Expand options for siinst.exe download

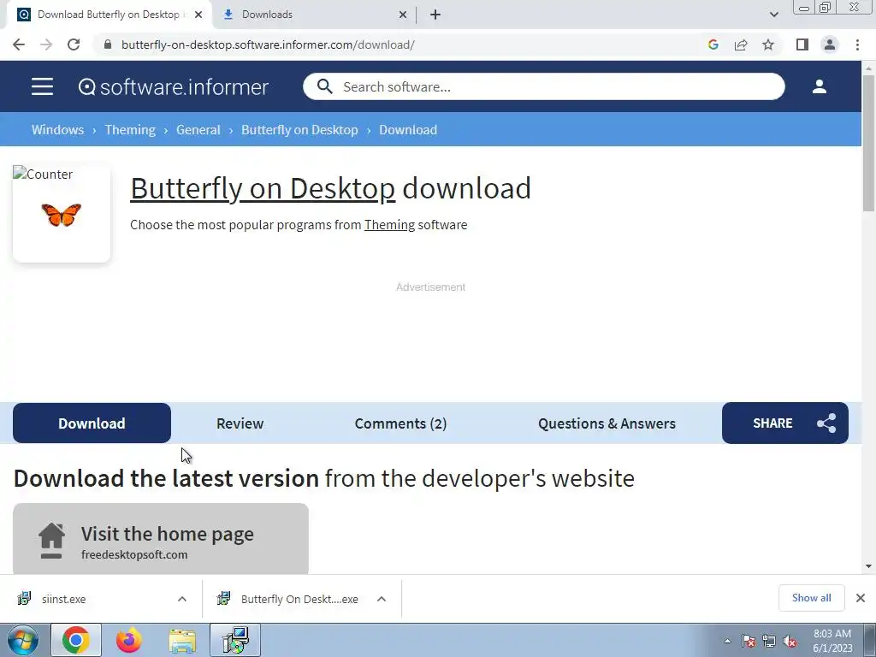click(182, 599)
